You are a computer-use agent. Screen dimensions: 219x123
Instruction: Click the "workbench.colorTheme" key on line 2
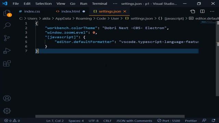coord(71,28)
